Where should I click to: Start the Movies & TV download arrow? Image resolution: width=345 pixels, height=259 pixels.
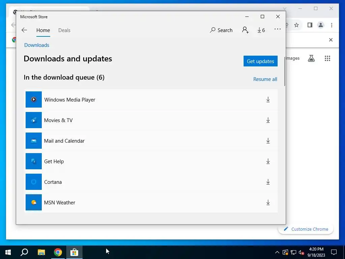[268, 120]
